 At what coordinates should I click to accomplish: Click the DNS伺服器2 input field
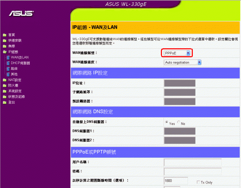point(180,141)
